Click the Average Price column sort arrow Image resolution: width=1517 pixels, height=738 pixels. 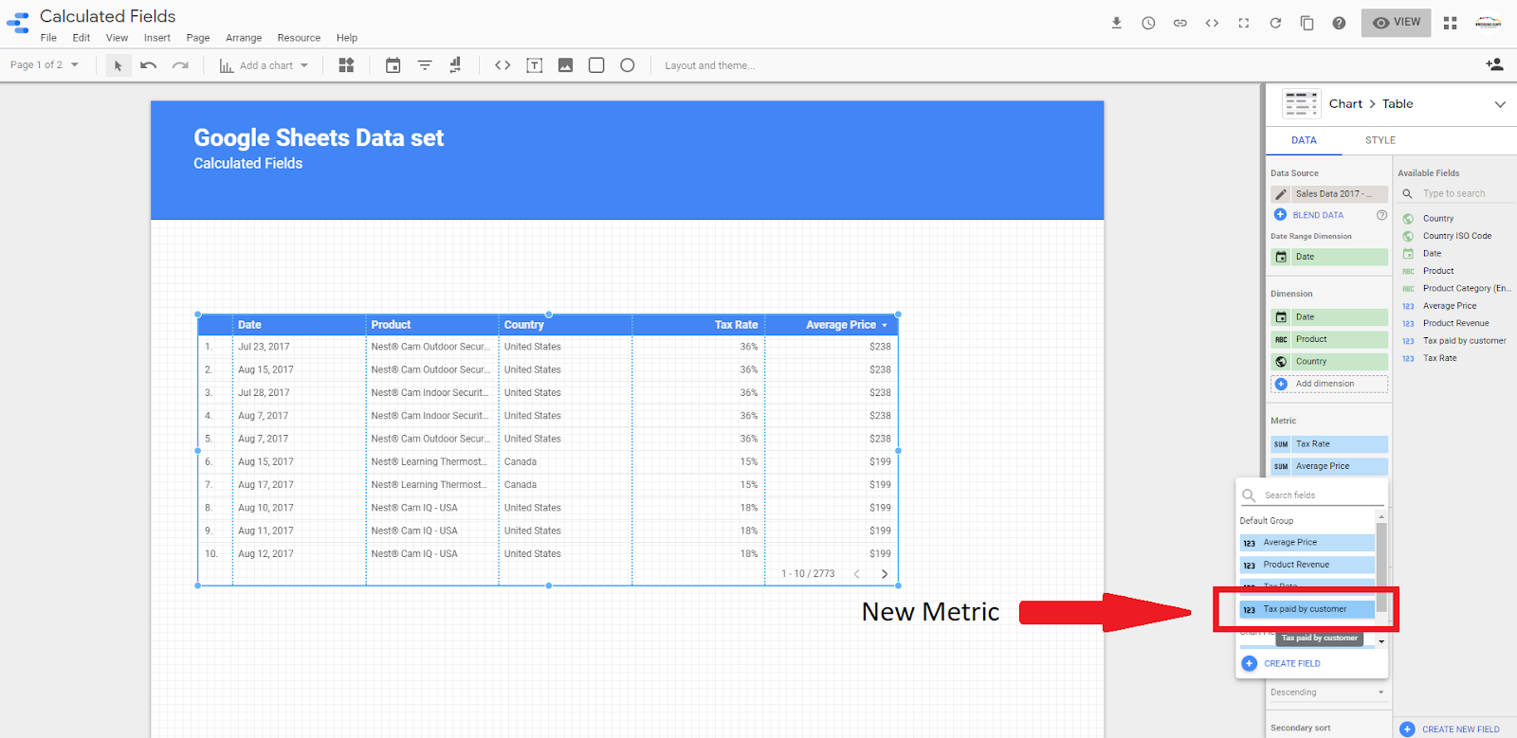(x=885, y=325)
